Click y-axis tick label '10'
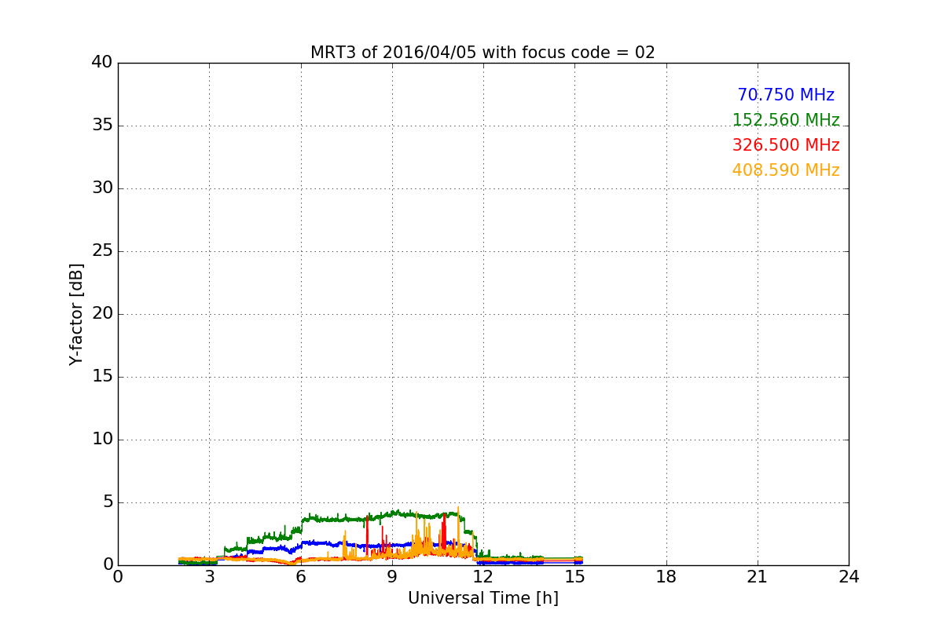943x628 pixels. 102,440
